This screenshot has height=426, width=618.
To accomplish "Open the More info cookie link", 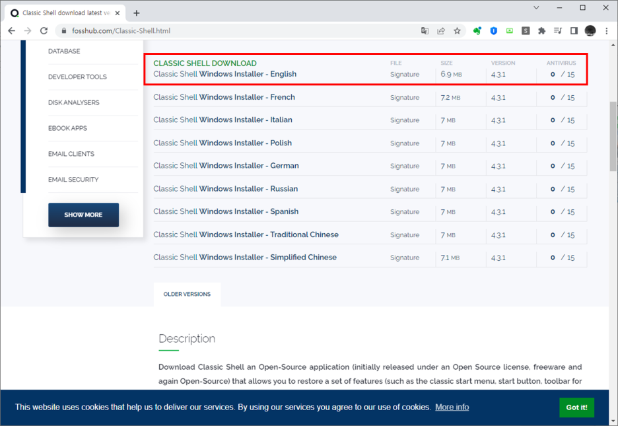I will (x=452, y=407).
